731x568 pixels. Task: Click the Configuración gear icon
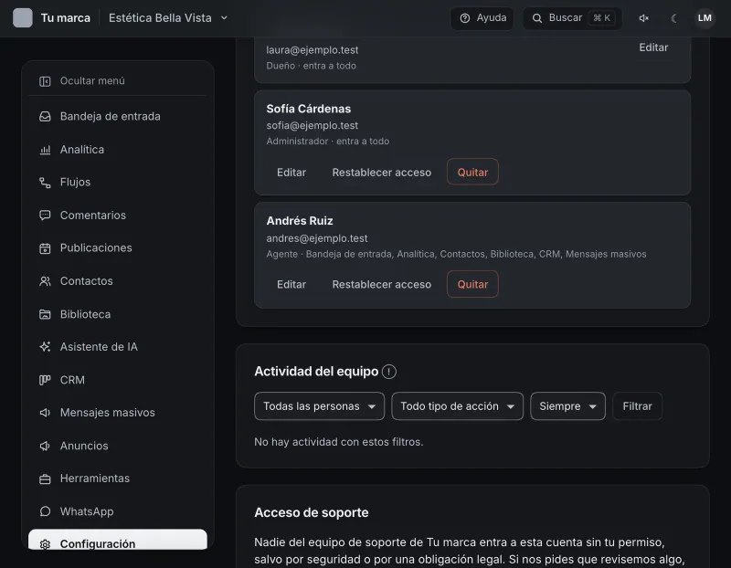pos(45,544)
